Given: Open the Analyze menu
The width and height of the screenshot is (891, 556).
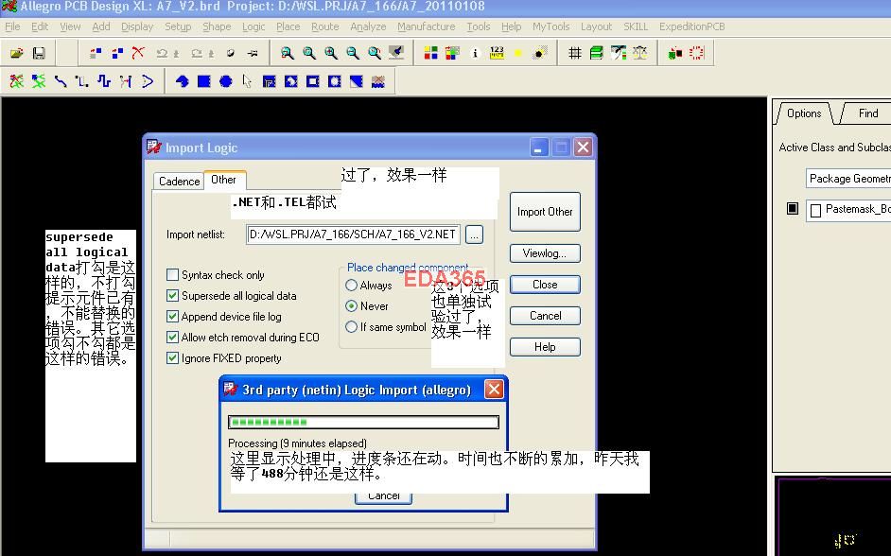Looking at the screenshot, I should point(368,26).
